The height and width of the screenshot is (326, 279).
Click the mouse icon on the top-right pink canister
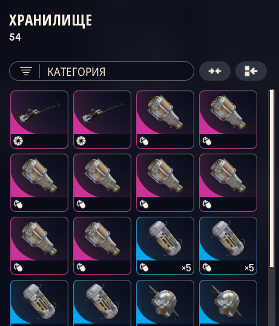pyautogui.click(x=207, y=141)
